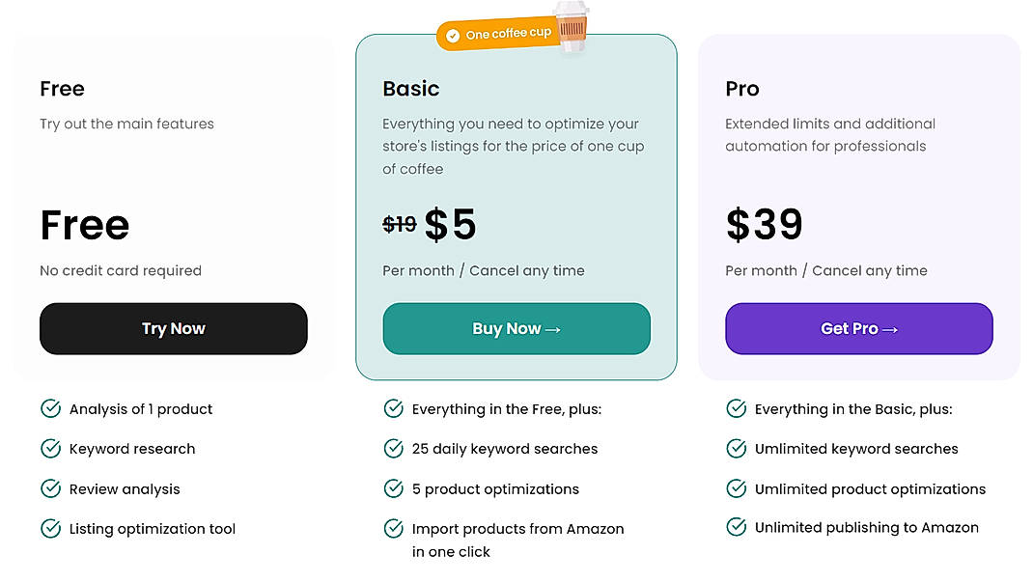Click the Buy Now arrow
The image size is (1033, 583).
tap(552, 328)
